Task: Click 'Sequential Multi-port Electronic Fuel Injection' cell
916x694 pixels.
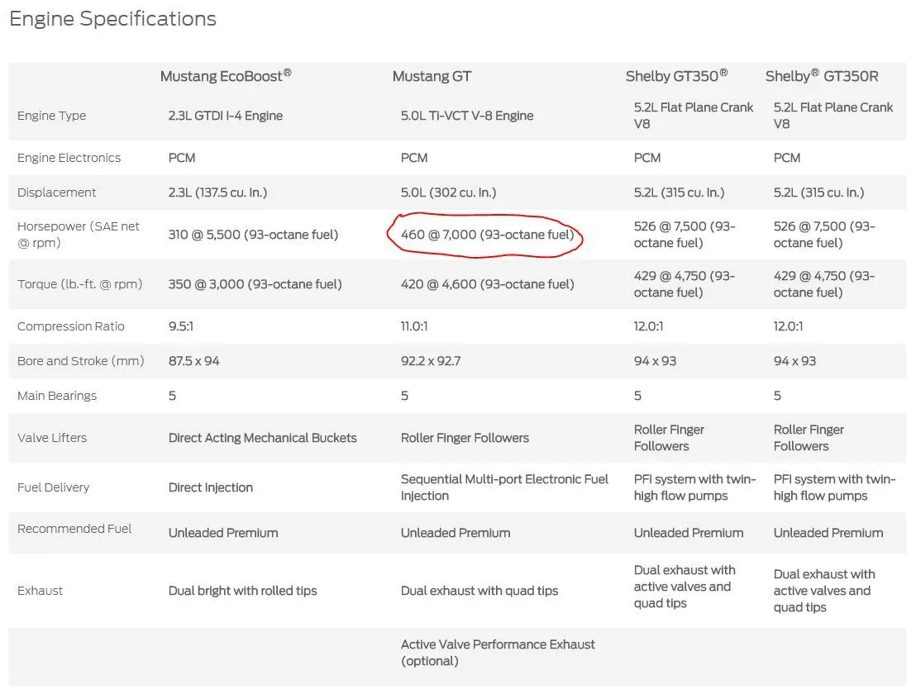Action: pos(504,487)
